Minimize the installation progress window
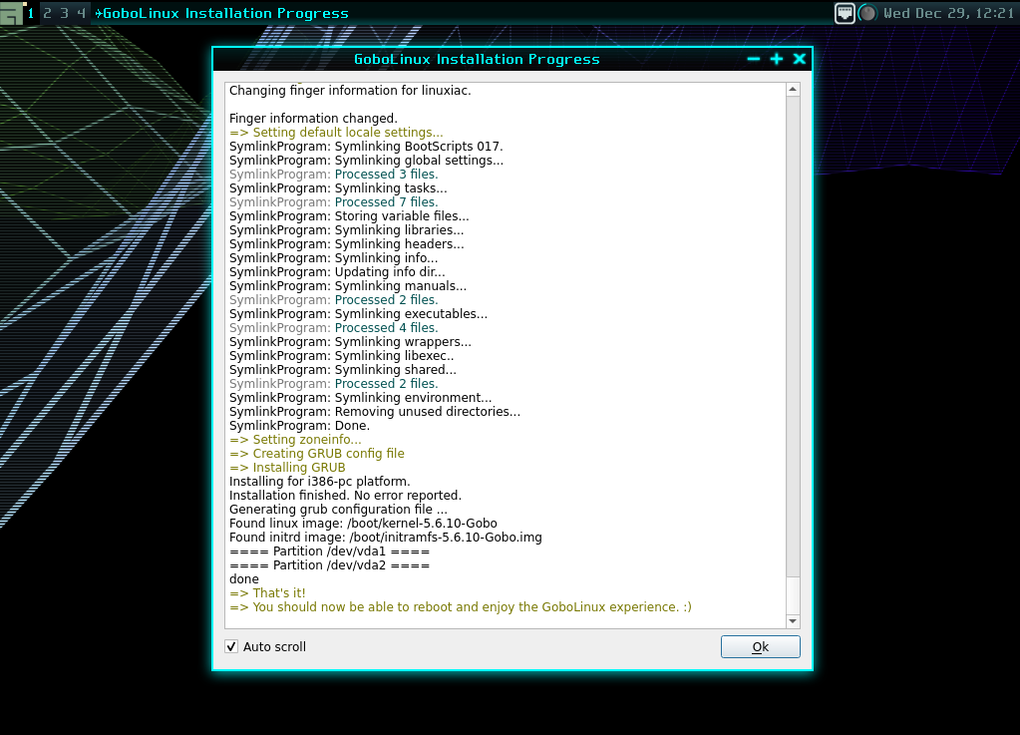The width and height of the screenshot is (1020, 735). tap(754, 59)
